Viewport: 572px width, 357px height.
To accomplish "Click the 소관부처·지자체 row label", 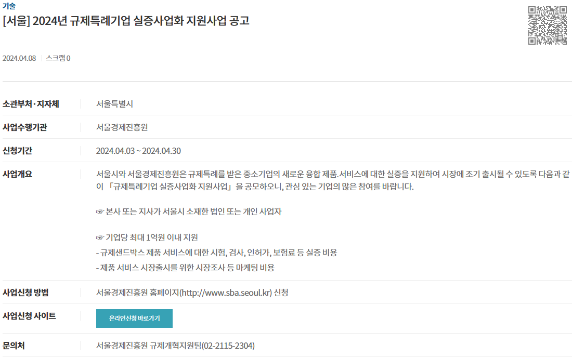I will 31,104.
